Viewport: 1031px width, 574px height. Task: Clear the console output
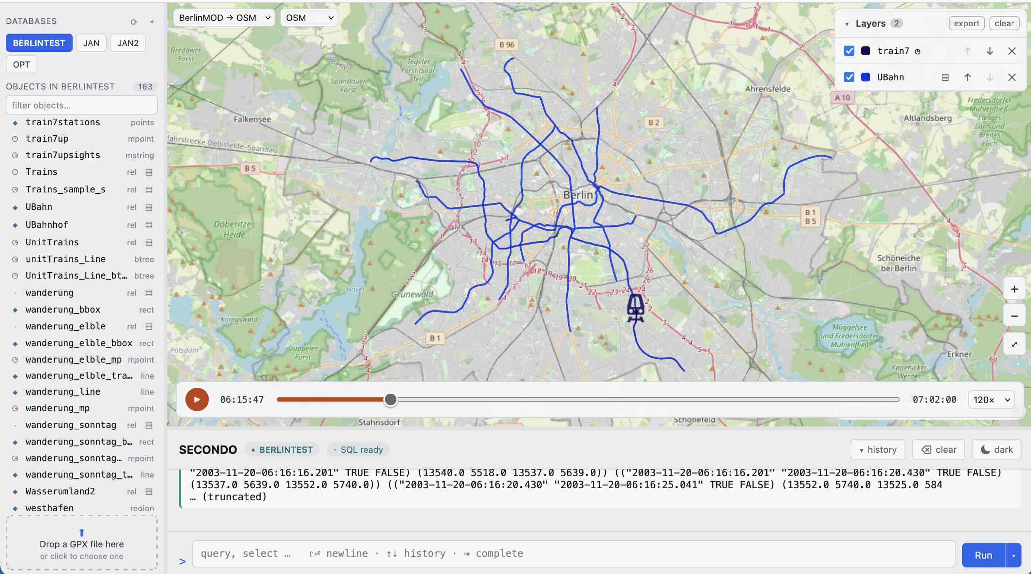click(939, 449)
